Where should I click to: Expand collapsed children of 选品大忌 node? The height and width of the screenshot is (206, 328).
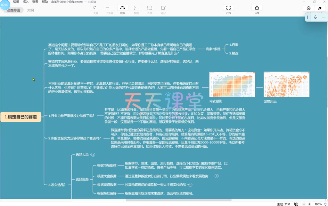pos(93,155)
